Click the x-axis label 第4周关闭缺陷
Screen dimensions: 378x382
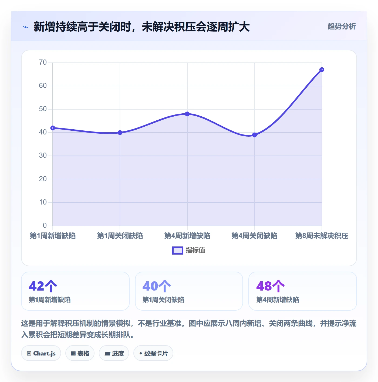255,236
